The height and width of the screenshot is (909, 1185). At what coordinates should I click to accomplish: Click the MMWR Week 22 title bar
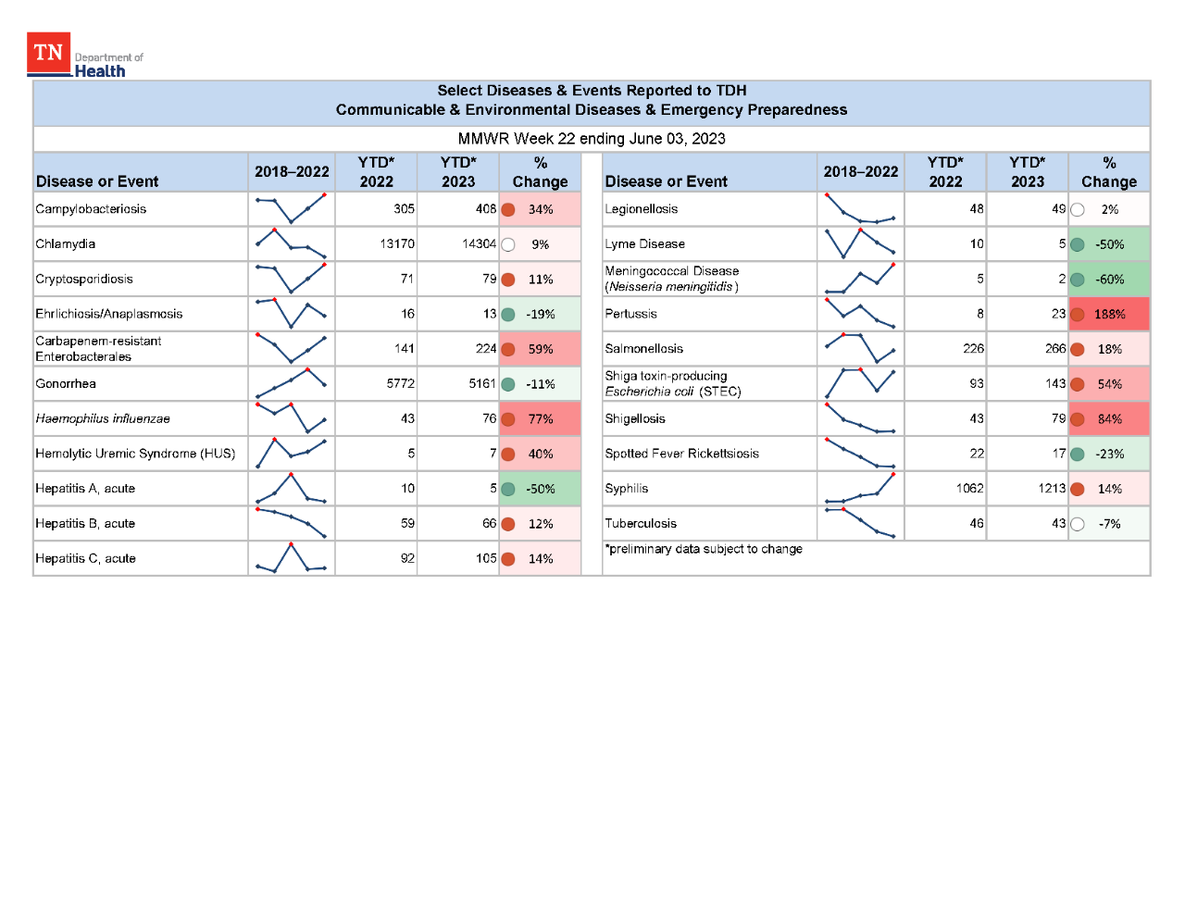coord(591,139)
